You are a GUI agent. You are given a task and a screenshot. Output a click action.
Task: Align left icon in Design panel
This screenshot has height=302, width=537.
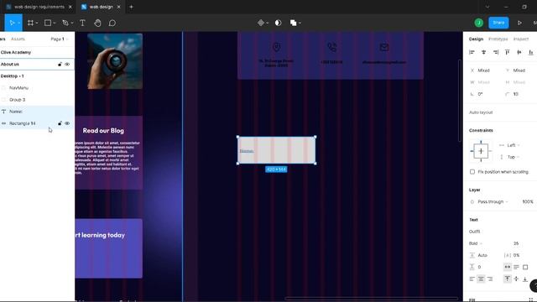click(x=472, y=52)
